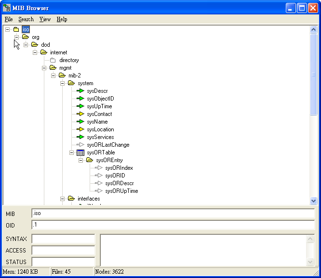Viewport: 321px width, 278px height.
Task: Open the Search menu
Action: pyautogui.click(x=26, y=19)
